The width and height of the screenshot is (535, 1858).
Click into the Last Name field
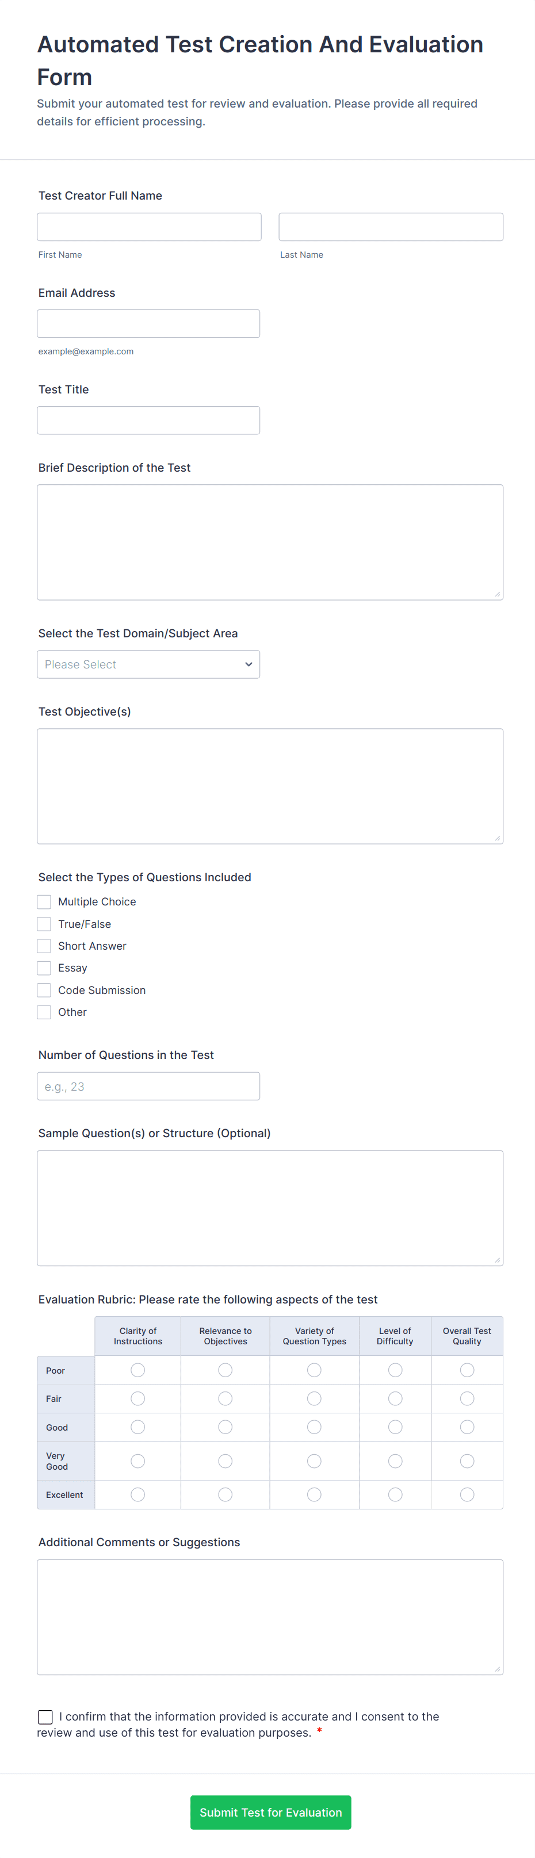pos(391,227)
